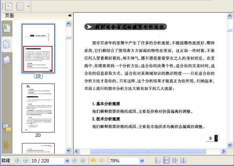Open the page number dropdown
Image resolution: width=234 pixels, height=166 pixels.
67,161
